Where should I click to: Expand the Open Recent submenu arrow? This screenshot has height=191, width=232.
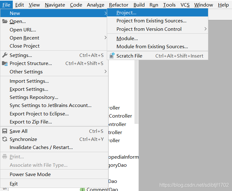click(105, 38)
